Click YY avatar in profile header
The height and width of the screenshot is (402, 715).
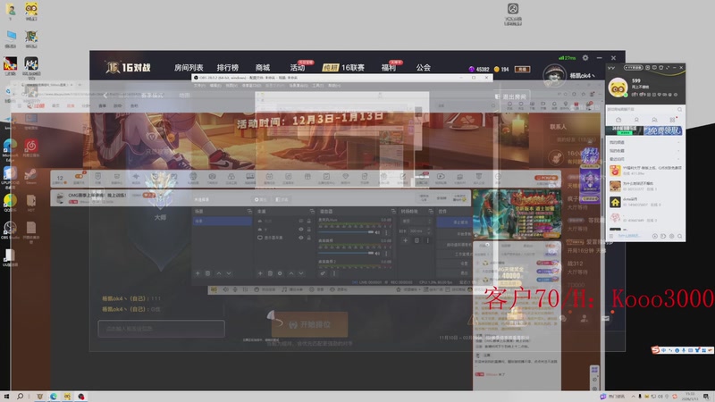618,87
